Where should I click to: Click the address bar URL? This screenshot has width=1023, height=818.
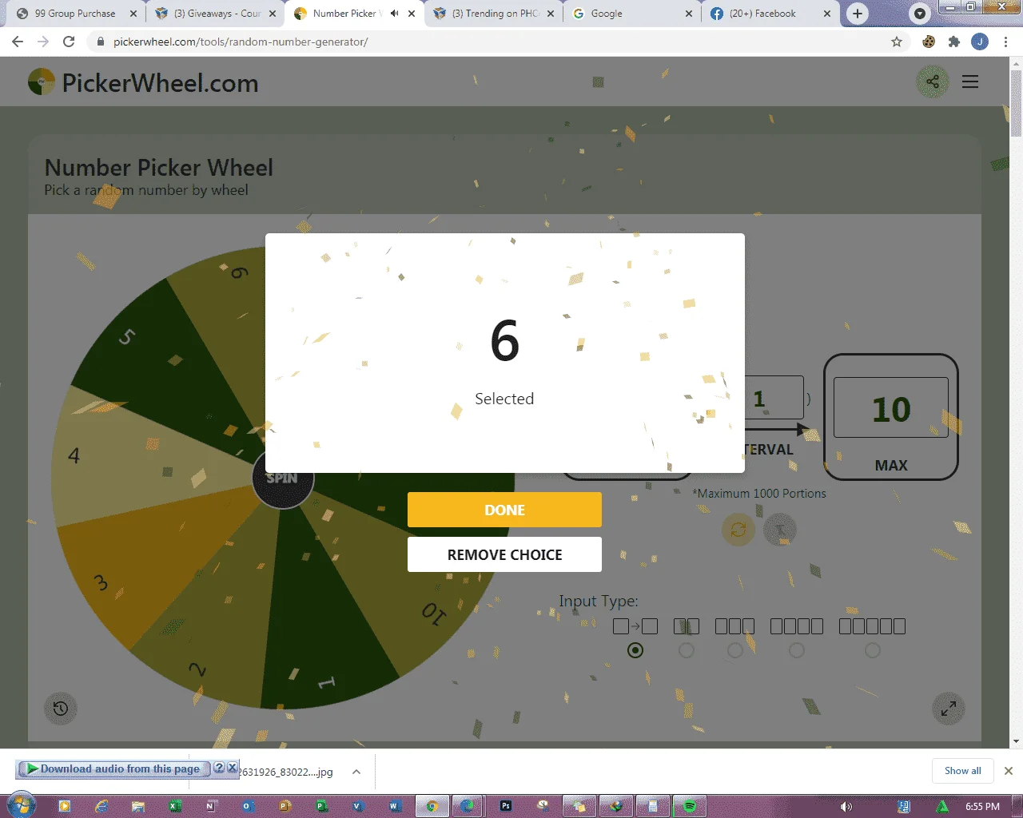click(x=241, y=42)
